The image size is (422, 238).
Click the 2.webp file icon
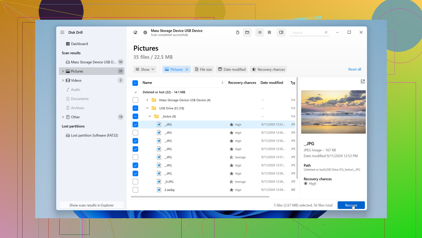click(x=159, y=190)
